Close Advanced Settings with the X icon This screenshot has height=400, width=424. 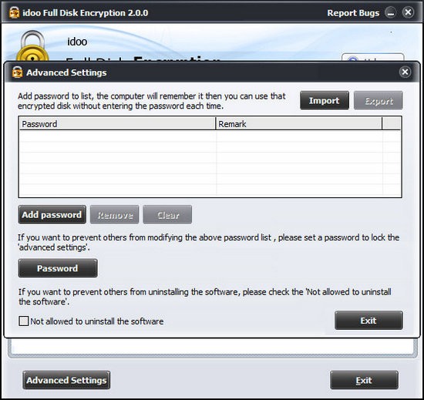point(405,72)
